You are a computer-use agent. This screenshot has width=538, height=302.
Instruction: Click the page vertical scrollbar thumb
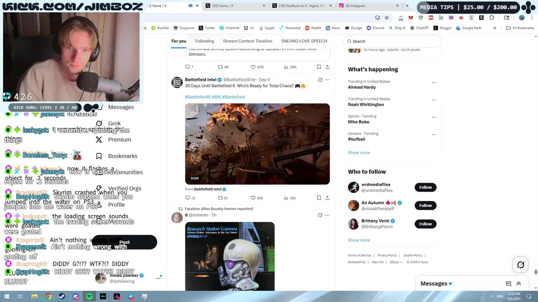pos(535,272)
